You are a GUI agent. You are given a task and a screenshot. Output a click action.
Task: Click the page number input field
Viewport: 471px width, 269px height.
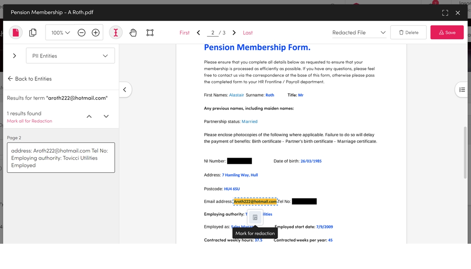[x=212, y=32]
